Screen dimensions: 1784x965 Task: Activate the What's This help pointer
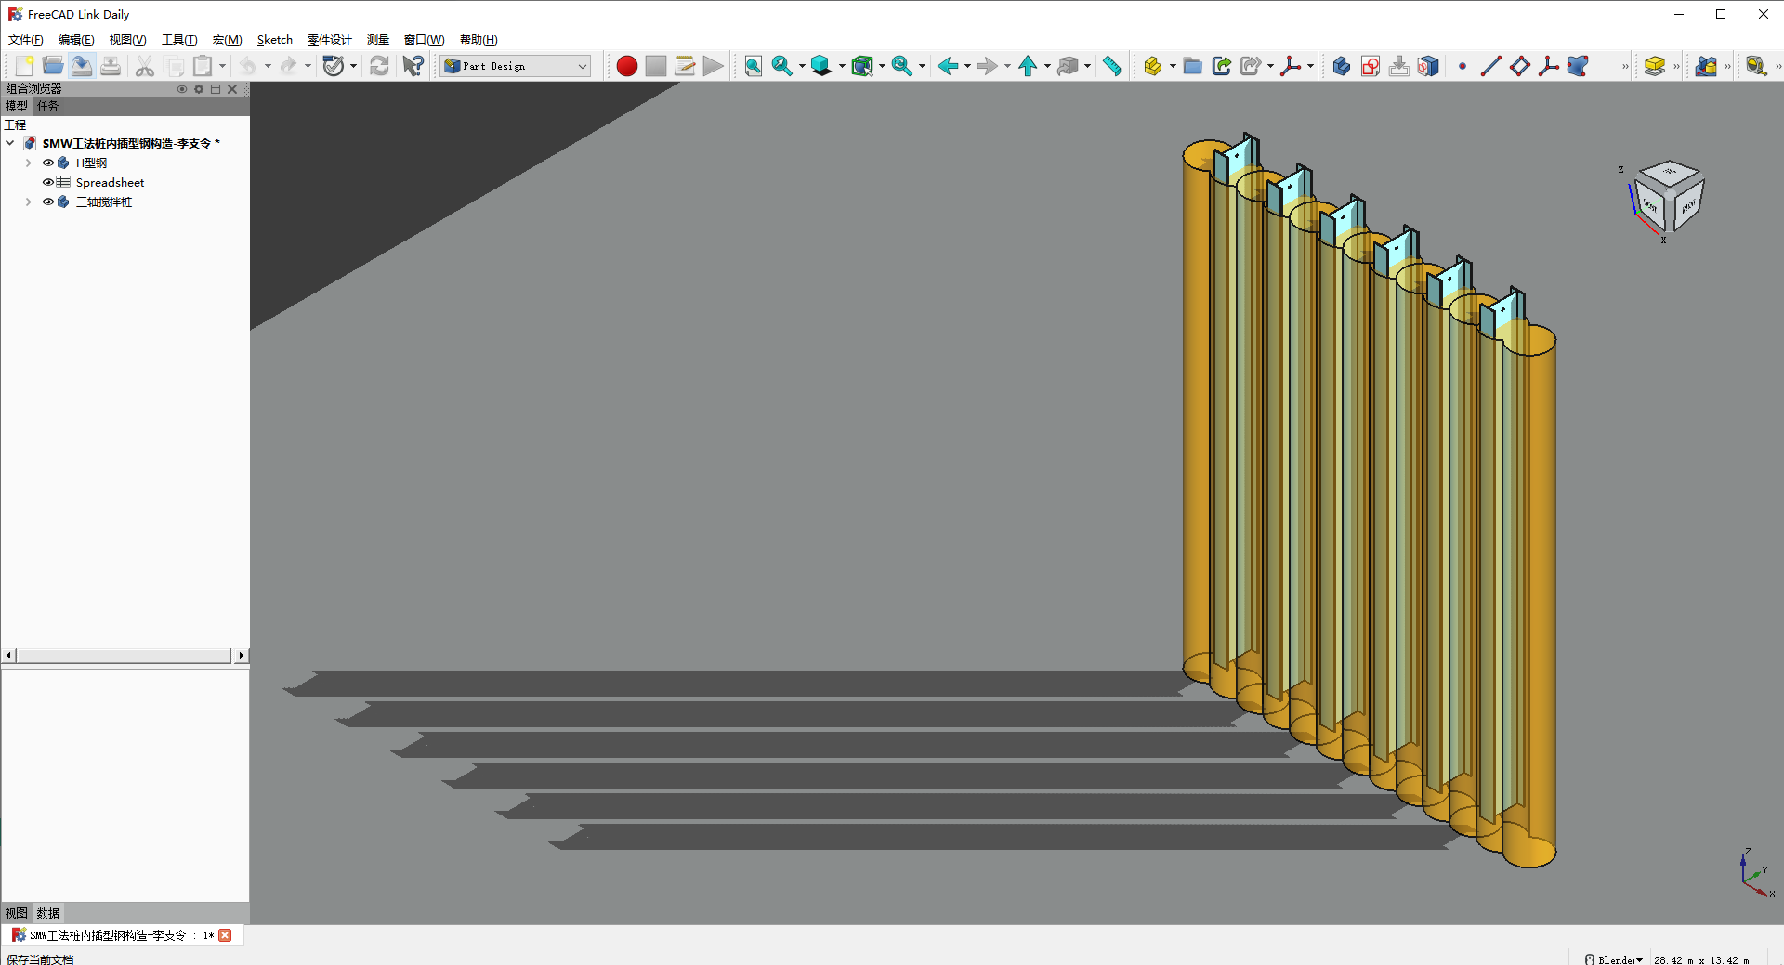[413, 66]
